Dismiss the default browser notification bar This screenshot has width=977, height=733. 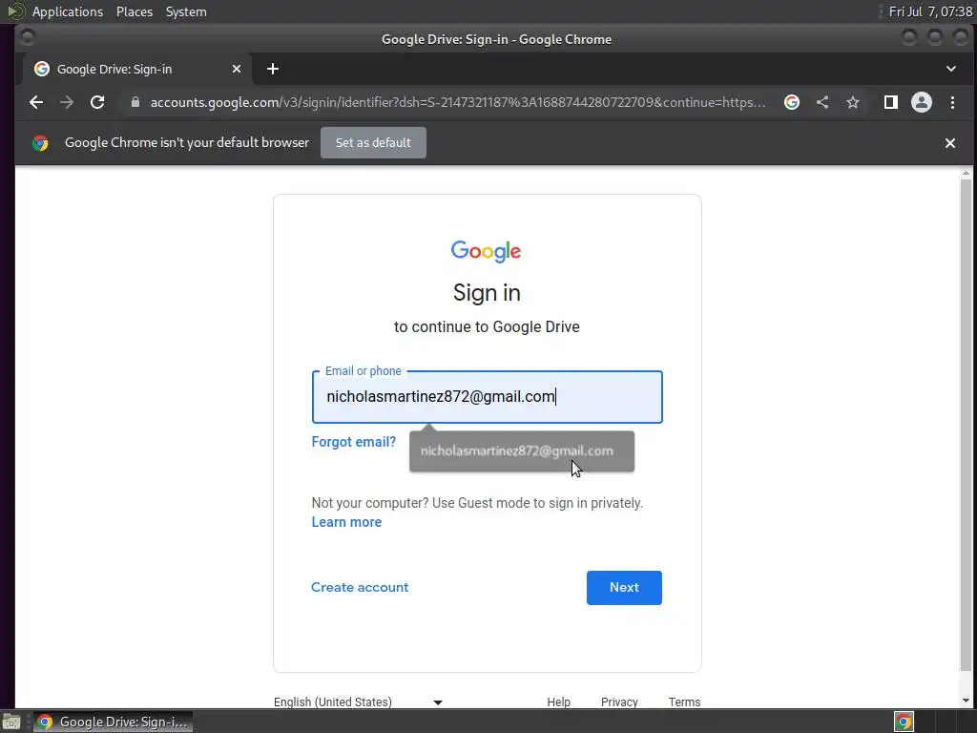pos(950,143)
